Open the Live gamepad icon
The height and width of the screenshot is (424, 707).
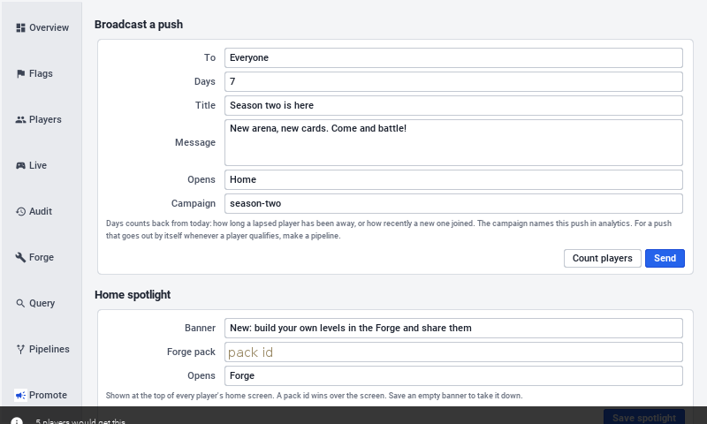pos(20,166)
